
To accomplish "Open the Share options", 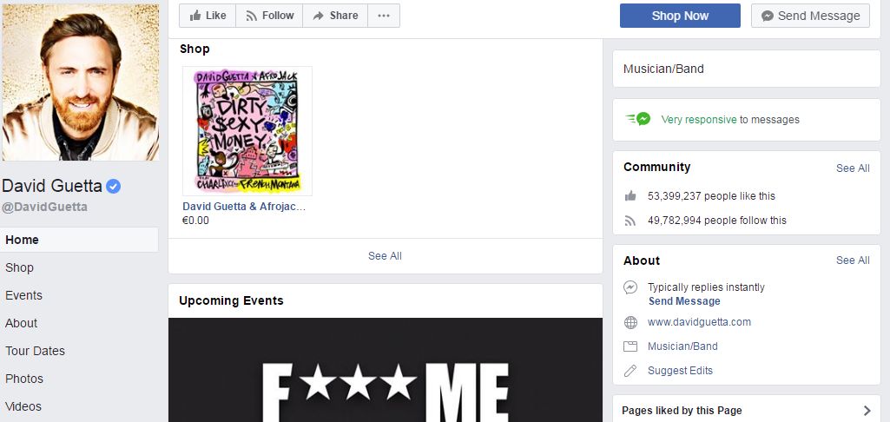I will [x=335, y=16].
